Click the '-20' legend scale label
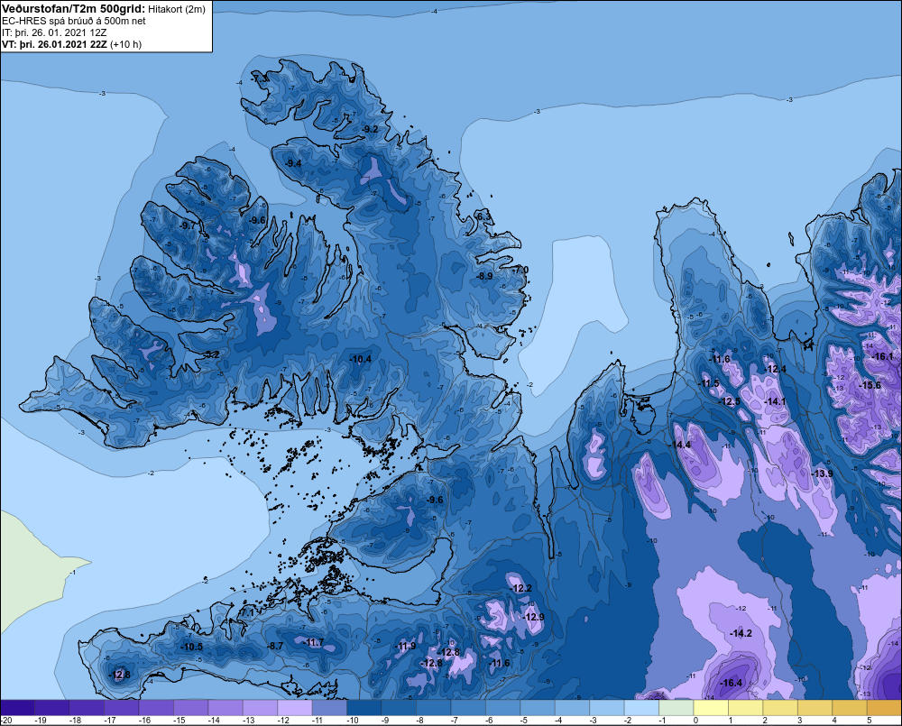The height and width of the screenshot is (726, 902). [x=6, y=721]
